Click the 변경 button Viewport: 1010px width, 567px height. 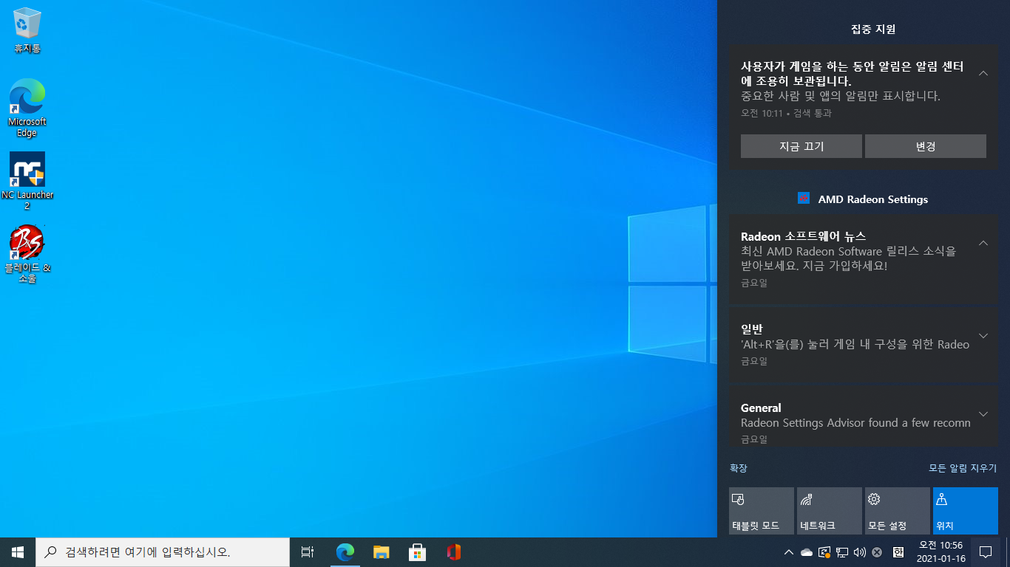[925, 146]
